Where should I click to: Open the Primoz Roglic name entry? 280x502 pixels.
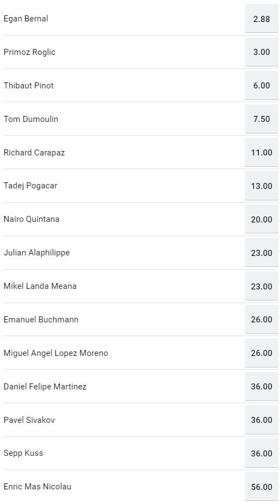tap(30, 52)
